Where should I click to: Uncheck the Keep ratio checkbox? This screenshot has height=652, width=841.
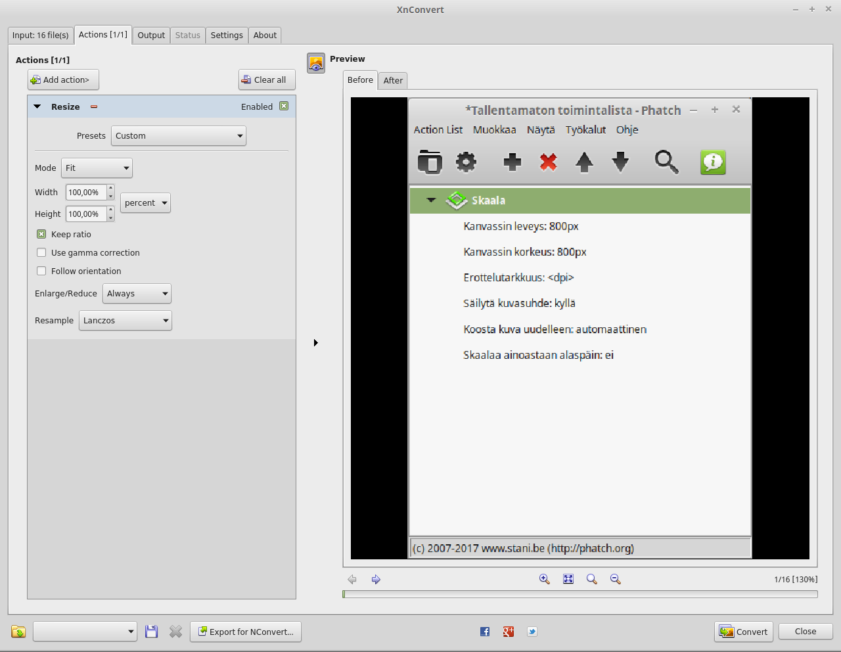[x=41, y=234]
